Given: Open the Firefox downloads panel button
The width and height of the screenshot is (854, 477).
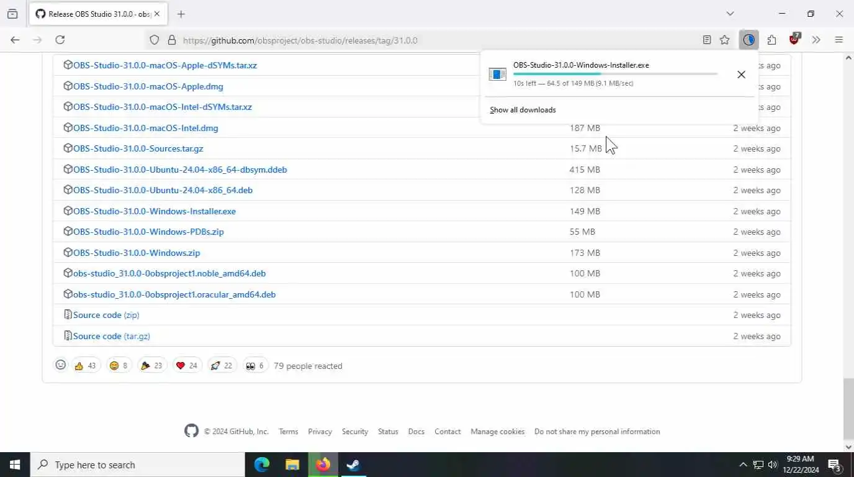Looking at the screenshot, I should tap(749, 40).
